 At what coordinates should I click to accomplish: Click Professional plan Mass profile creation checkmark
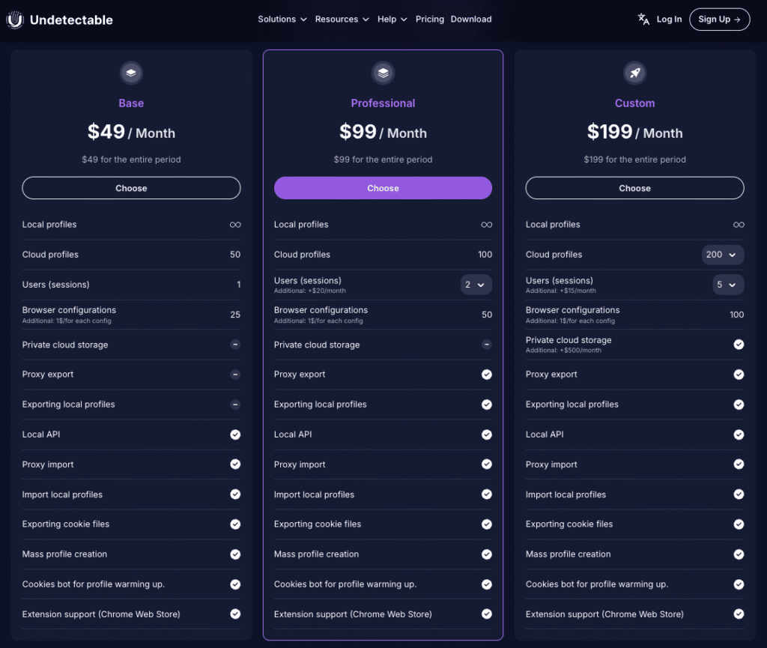[x=487, y=554]
